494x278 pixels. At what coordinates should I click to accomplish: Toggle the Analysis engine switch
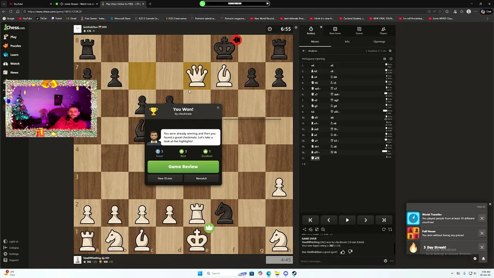point(304,51)
